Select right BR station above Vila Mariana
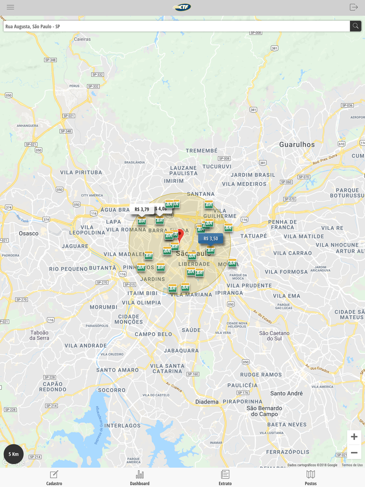The image size is (365, 487). (x=185, y=287)
